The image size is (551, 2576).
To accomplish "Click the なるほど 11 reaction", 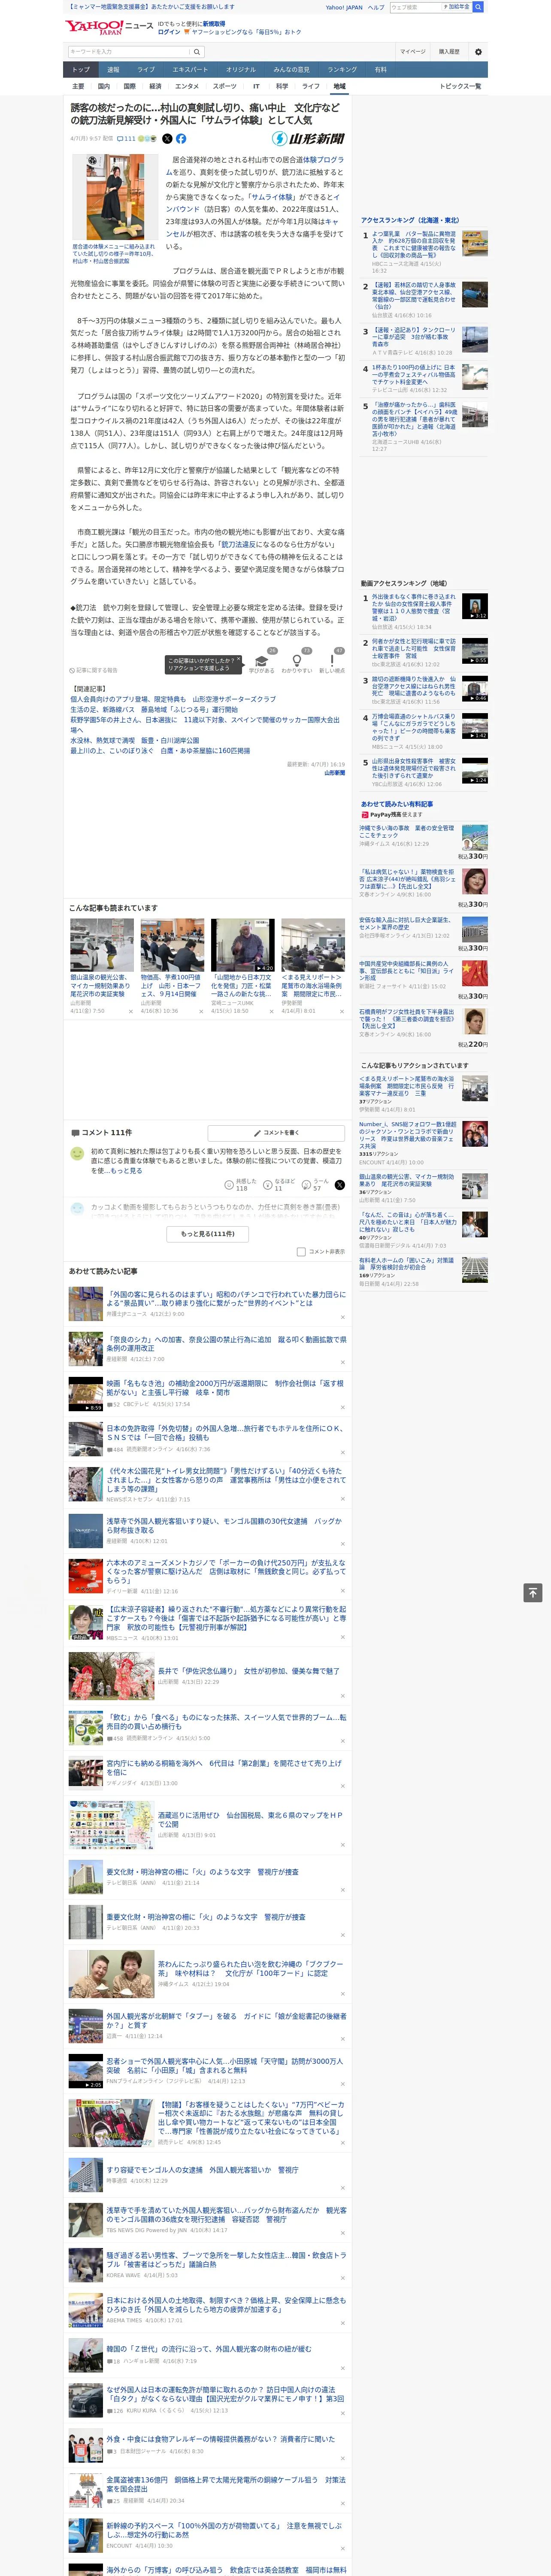I will (x=279, y=1184).
